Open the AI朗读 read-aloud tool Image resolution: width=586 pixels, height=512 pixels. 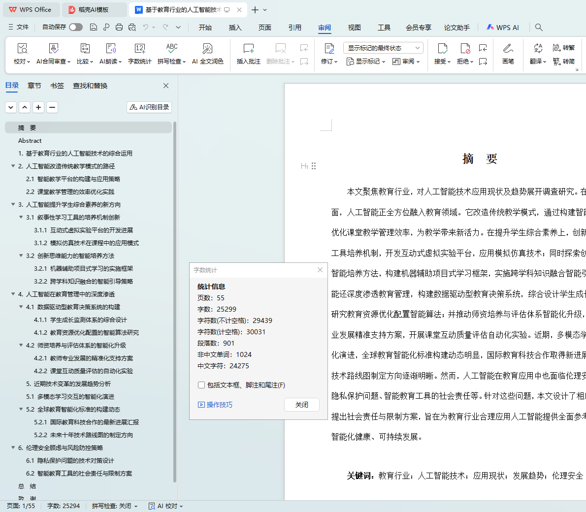111,49
